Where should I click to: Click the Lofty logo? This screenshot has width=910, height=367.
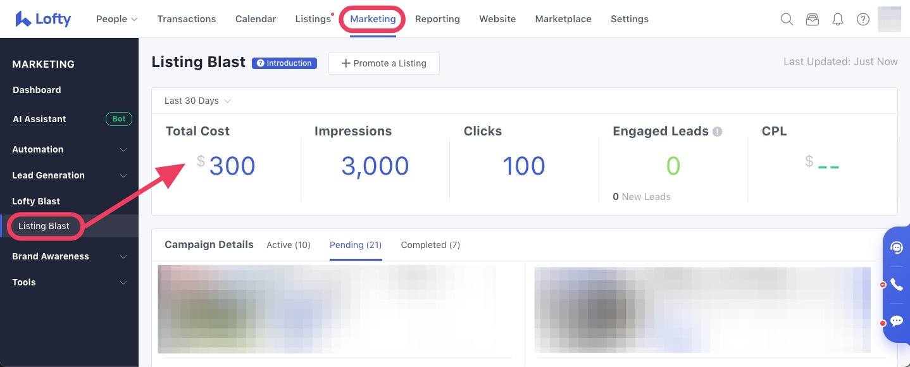[x=43, y=19]
